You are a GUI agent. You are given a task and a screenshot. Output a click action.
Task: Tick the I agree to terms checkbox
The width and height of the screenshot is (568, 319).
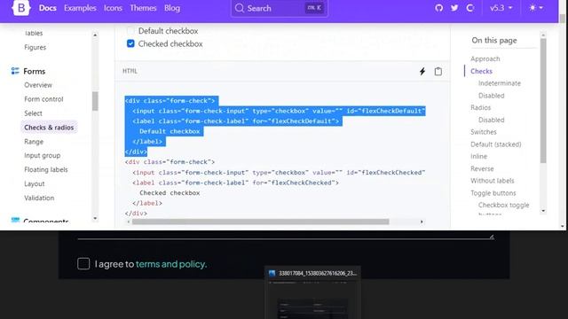83,264
